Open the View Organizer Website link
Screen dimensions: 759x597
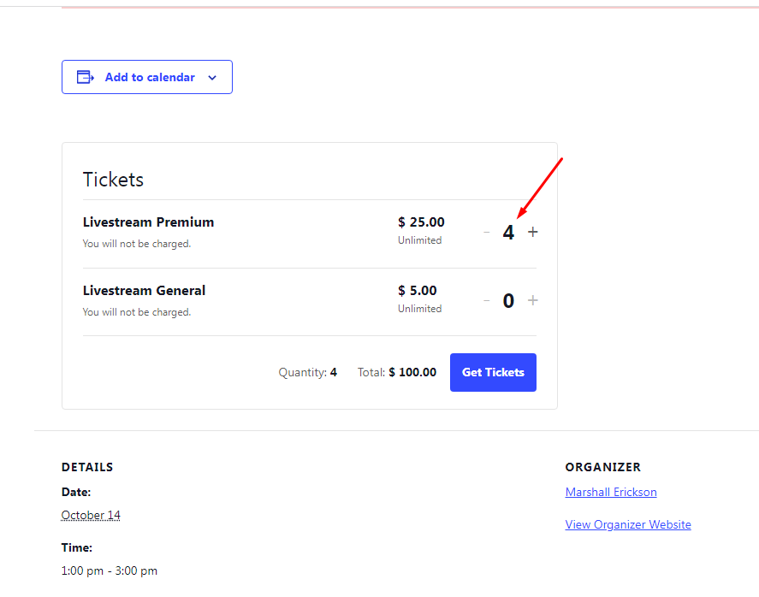click(x=628, y=524)
